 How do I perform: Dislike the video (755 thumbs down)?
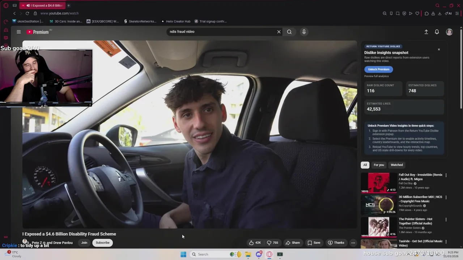pyautogui.click(x=272, y=243)
